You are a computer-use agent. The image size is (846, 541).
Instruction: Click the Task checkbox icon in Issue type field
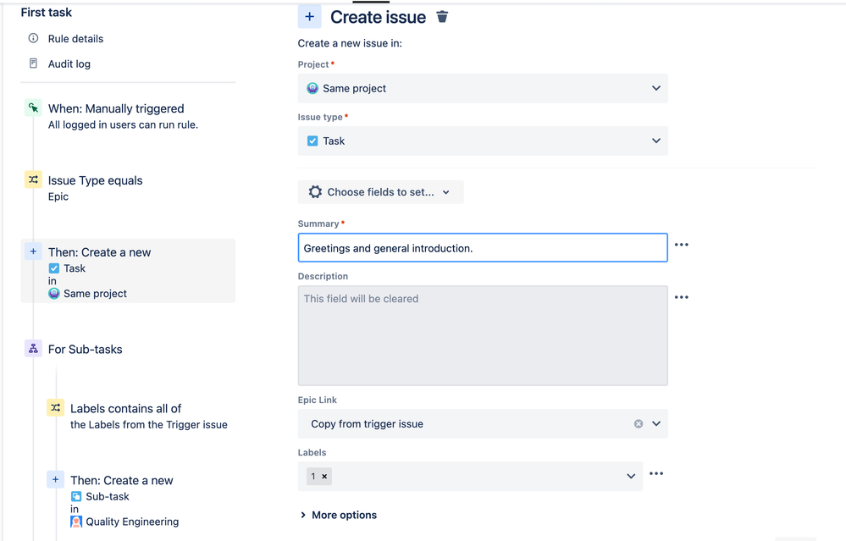pyautogui.click(x=312, y=141)
